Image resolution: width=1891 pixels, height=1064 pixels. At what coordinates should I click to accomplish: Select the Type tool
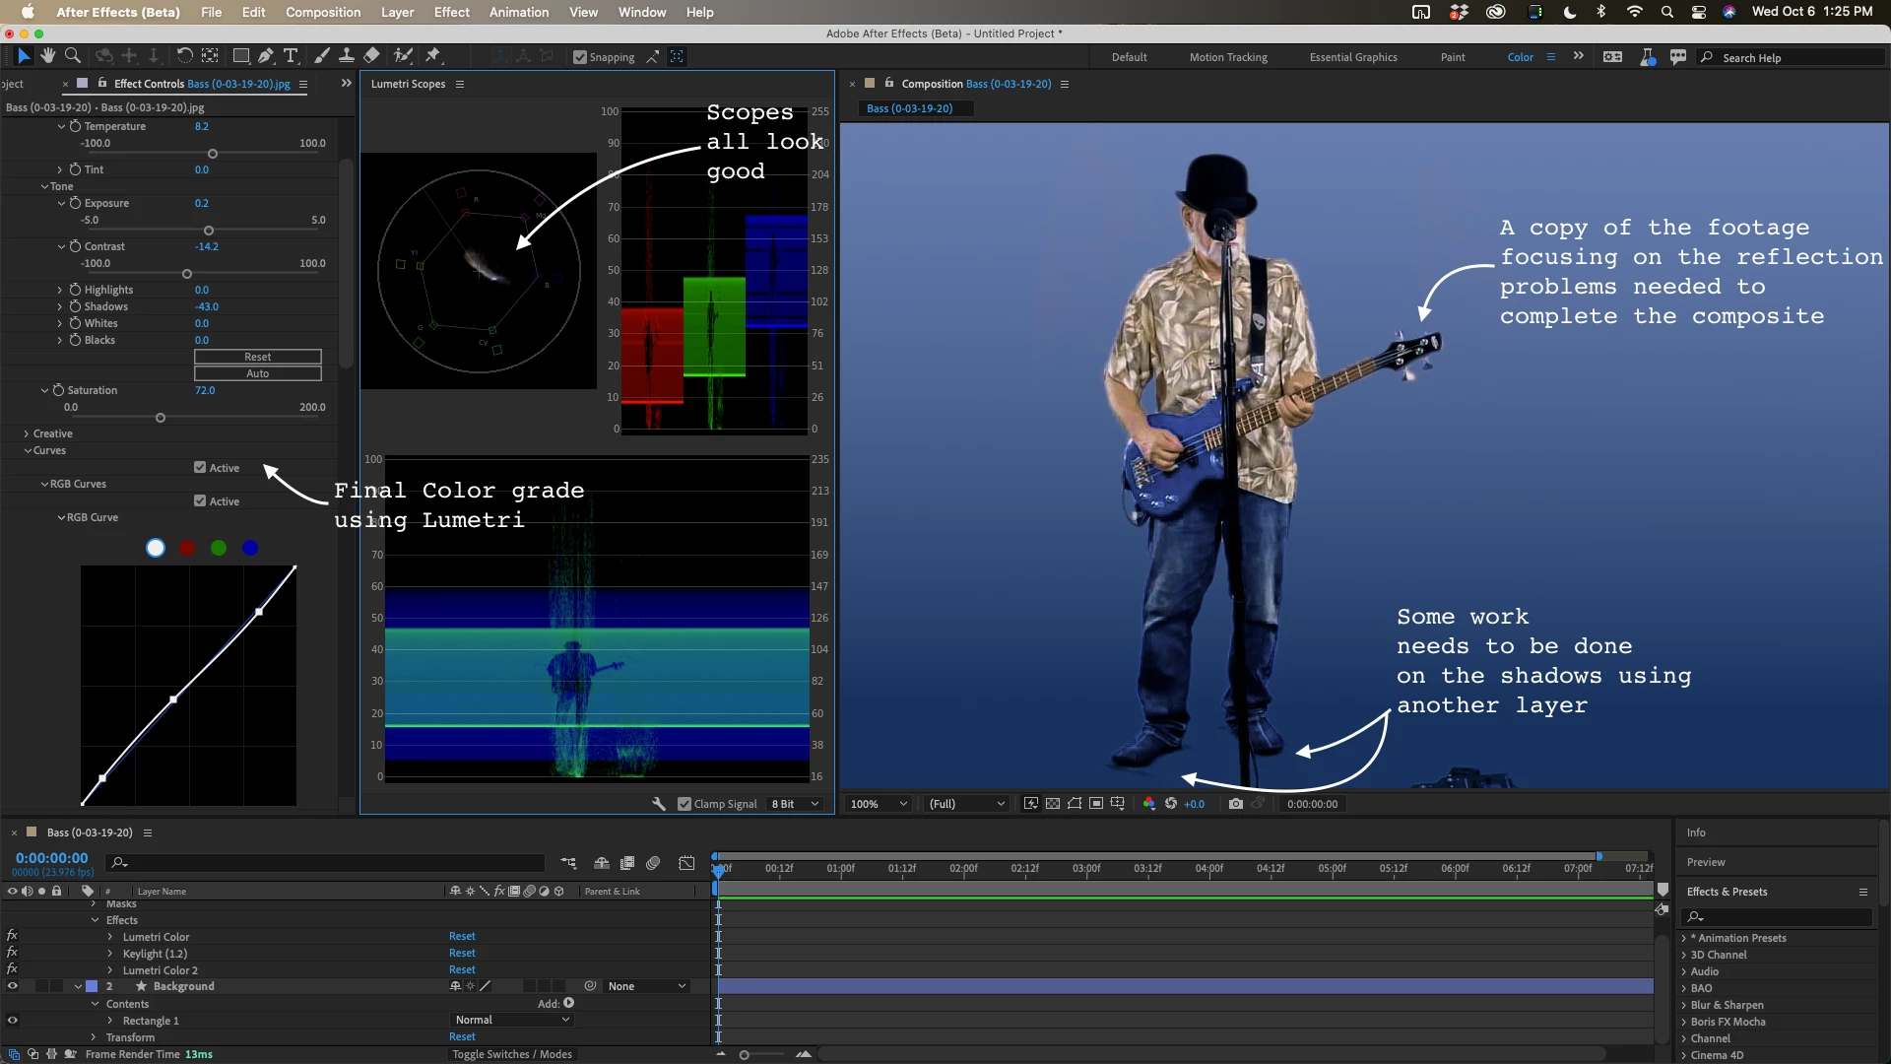(x=291, y=56)
